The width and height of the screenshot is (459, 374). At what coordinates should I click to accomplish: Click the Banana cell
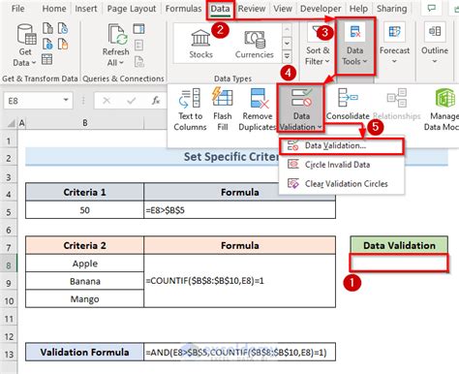(84, 281)
